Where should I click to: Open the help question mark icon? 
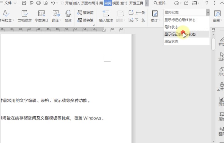(x=207, y=3)
